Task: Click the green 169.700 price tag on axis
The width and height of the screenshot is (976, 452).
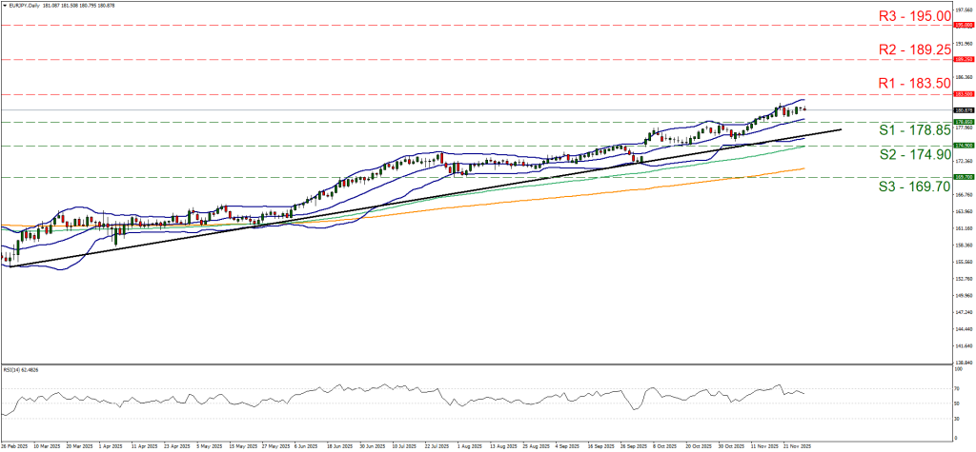Action: point(964,177)
